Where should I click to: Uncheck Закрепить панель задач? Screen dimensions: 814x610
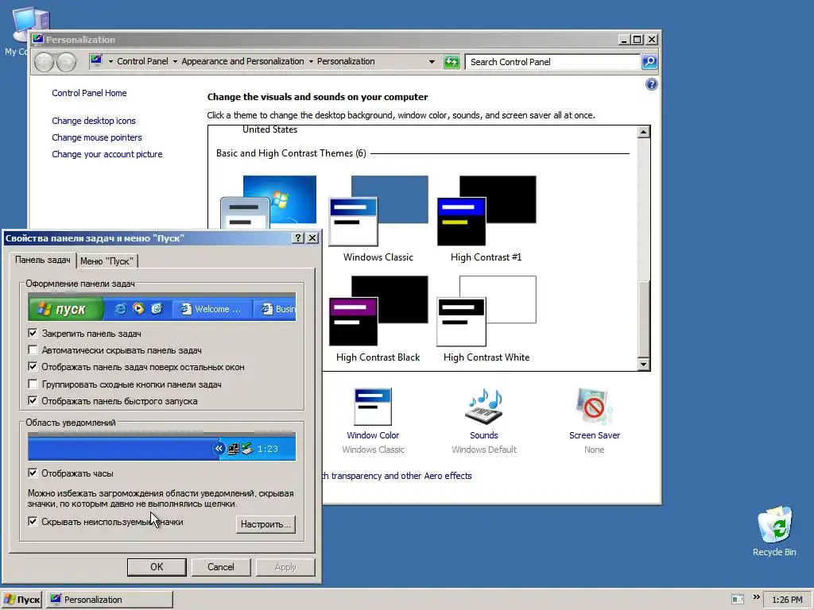tap(33, 333)
